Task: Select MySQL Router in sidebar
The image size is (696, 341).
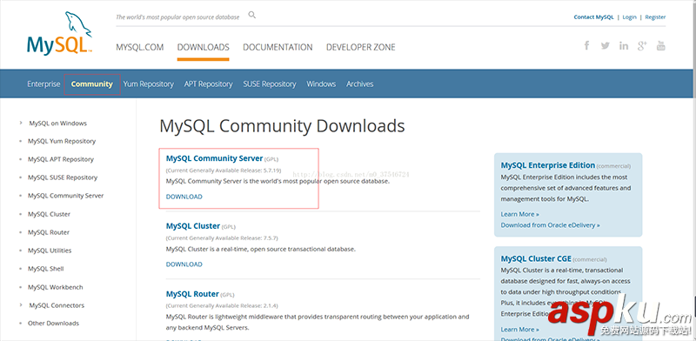Action: click(49, 232)
